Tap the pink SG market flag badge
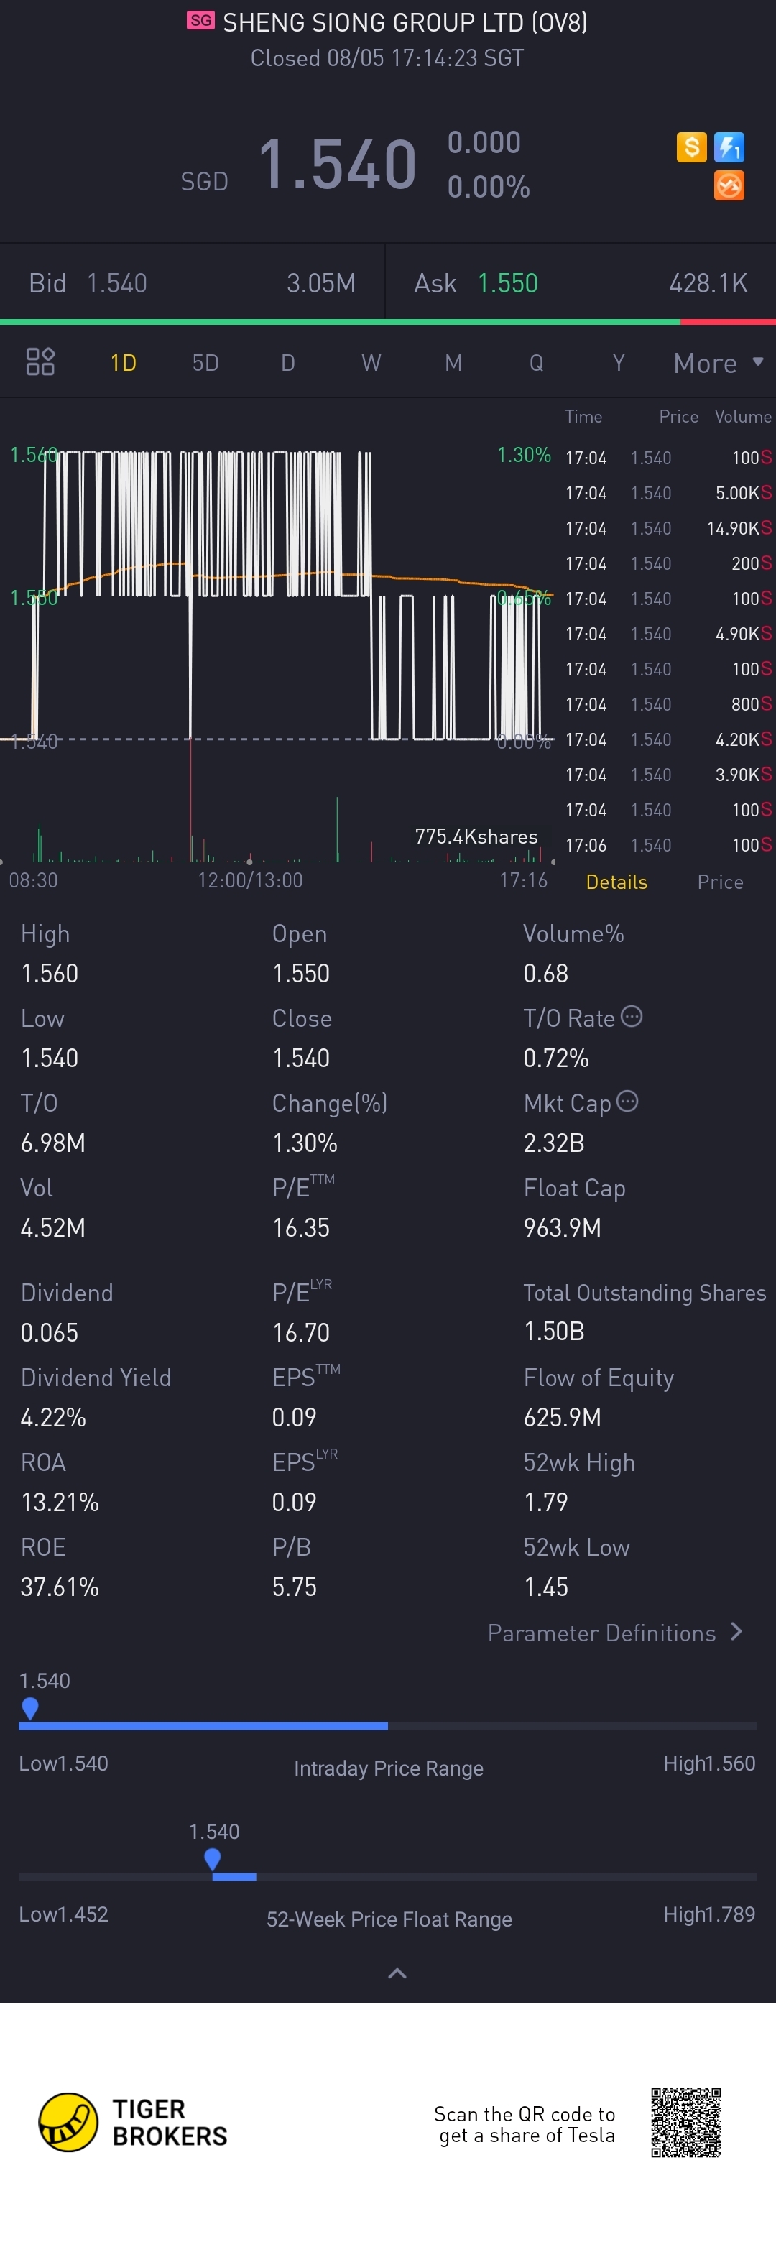 (201, 21)
